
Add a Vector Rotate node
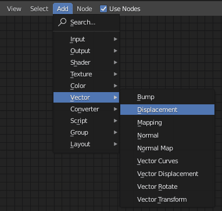coord(167,187)
